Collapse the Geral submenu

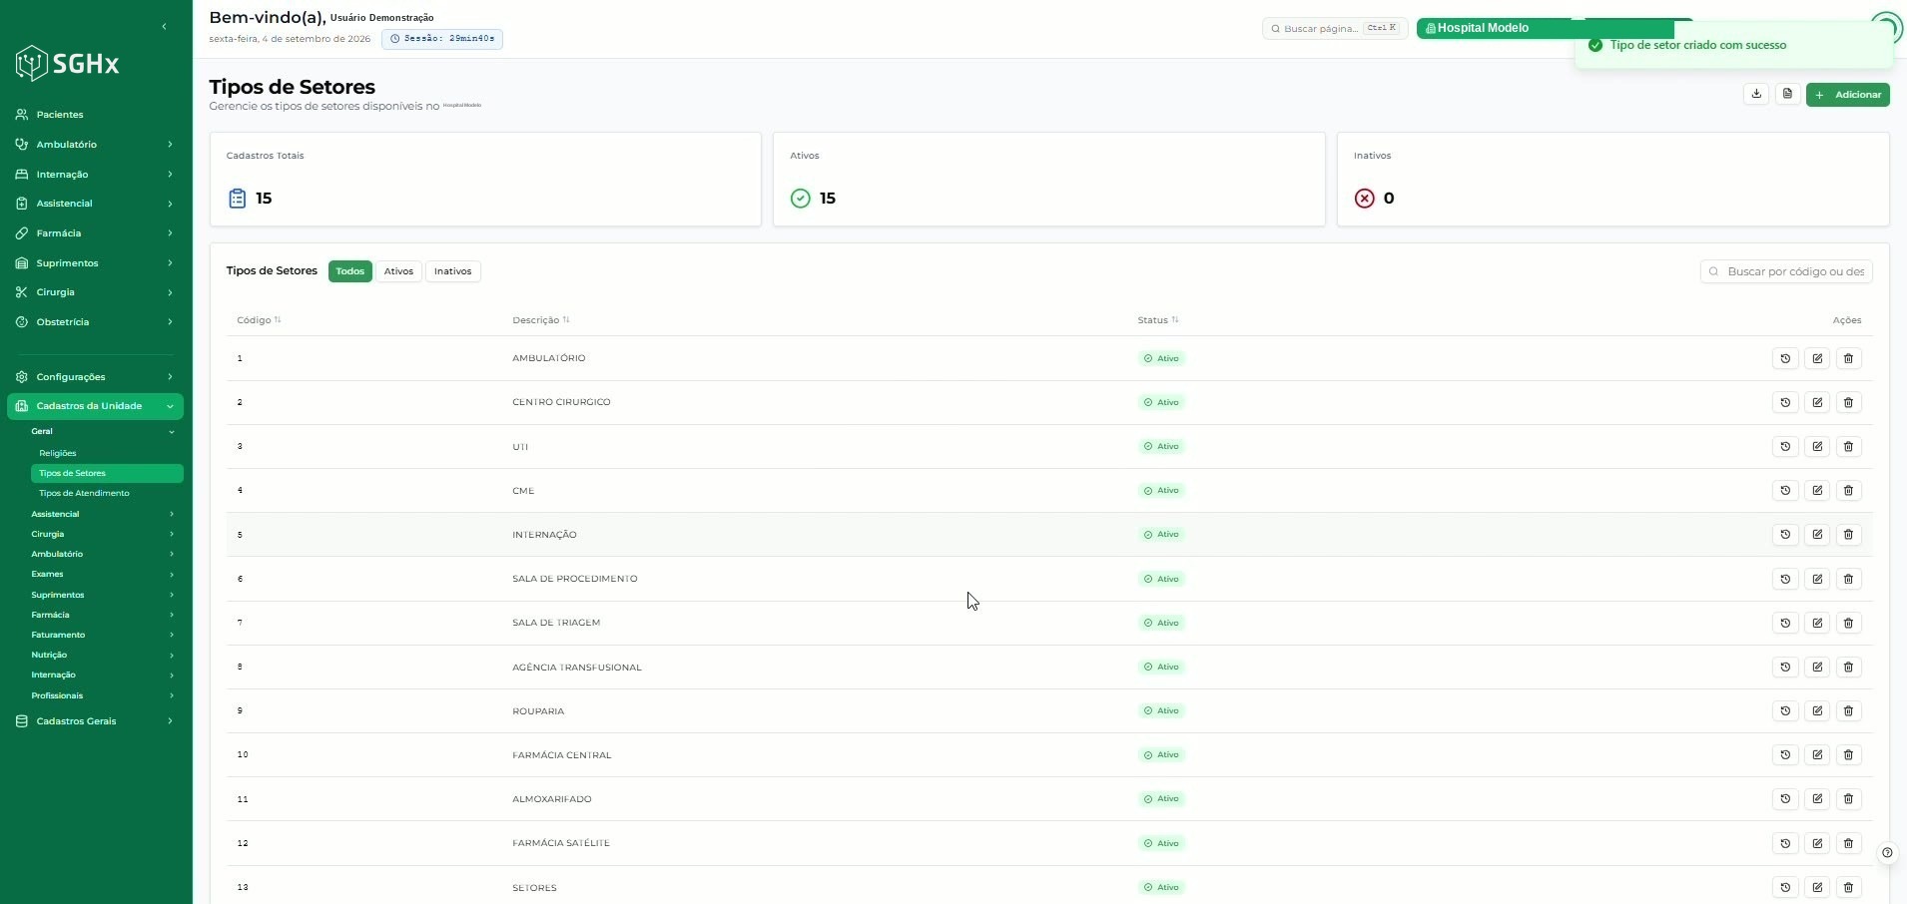tap(103, 431)
